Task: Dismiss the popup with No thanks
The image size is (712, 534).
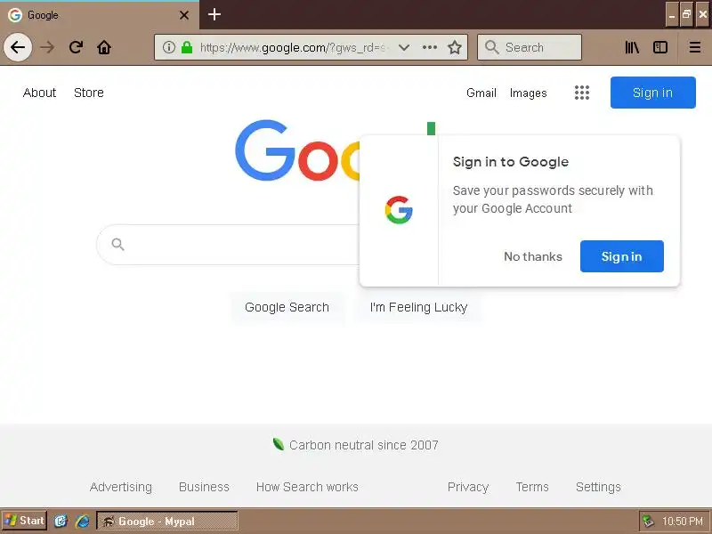Action: click(533, 256)
